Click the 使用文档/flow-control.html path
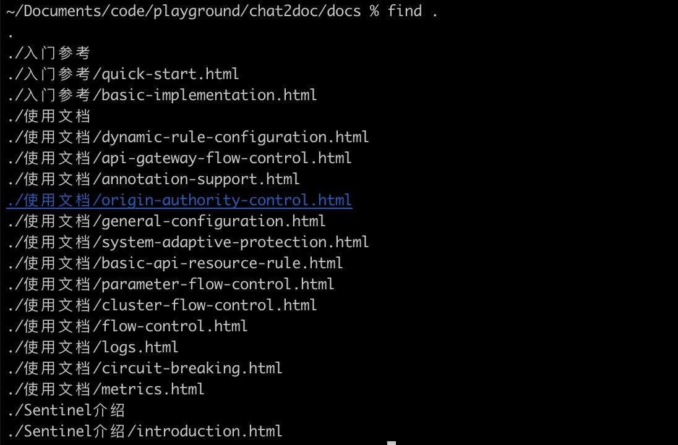 (128, 326)
